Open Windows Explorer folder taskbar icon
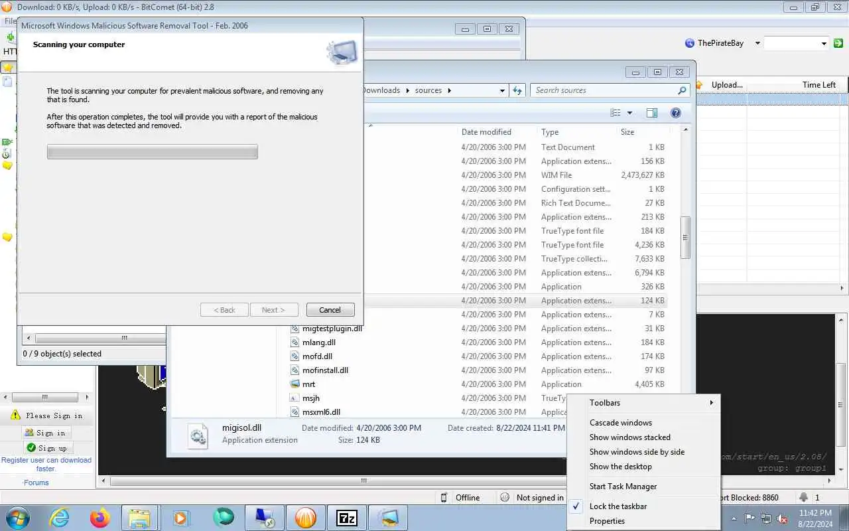849x531 pixels. [140, 518]
